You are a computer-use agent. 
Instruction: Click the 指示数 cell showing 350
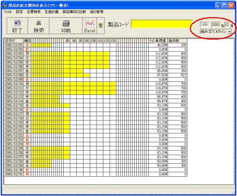177,71
